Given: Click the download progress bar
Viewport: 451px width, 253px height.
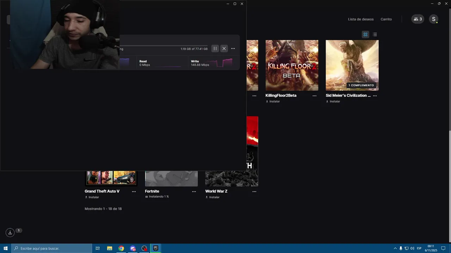Looking at the screenshot, I should point(164,46).
